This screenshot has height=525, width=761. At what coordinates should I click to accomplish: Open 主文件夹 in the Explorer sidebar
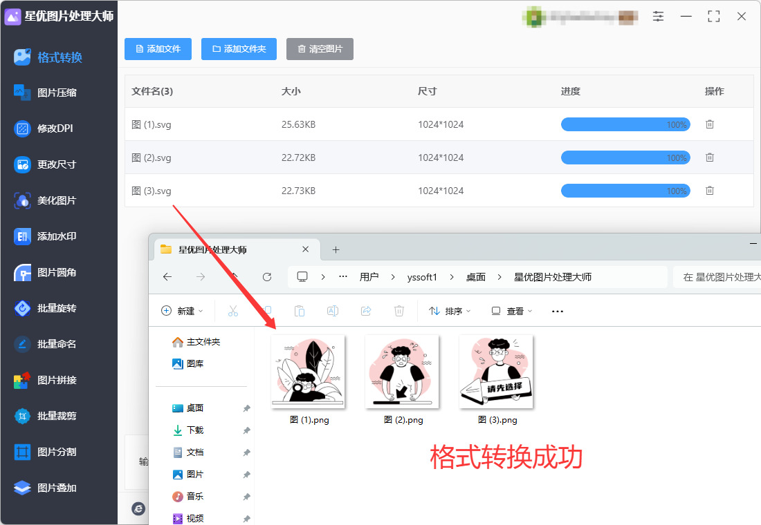196,342
